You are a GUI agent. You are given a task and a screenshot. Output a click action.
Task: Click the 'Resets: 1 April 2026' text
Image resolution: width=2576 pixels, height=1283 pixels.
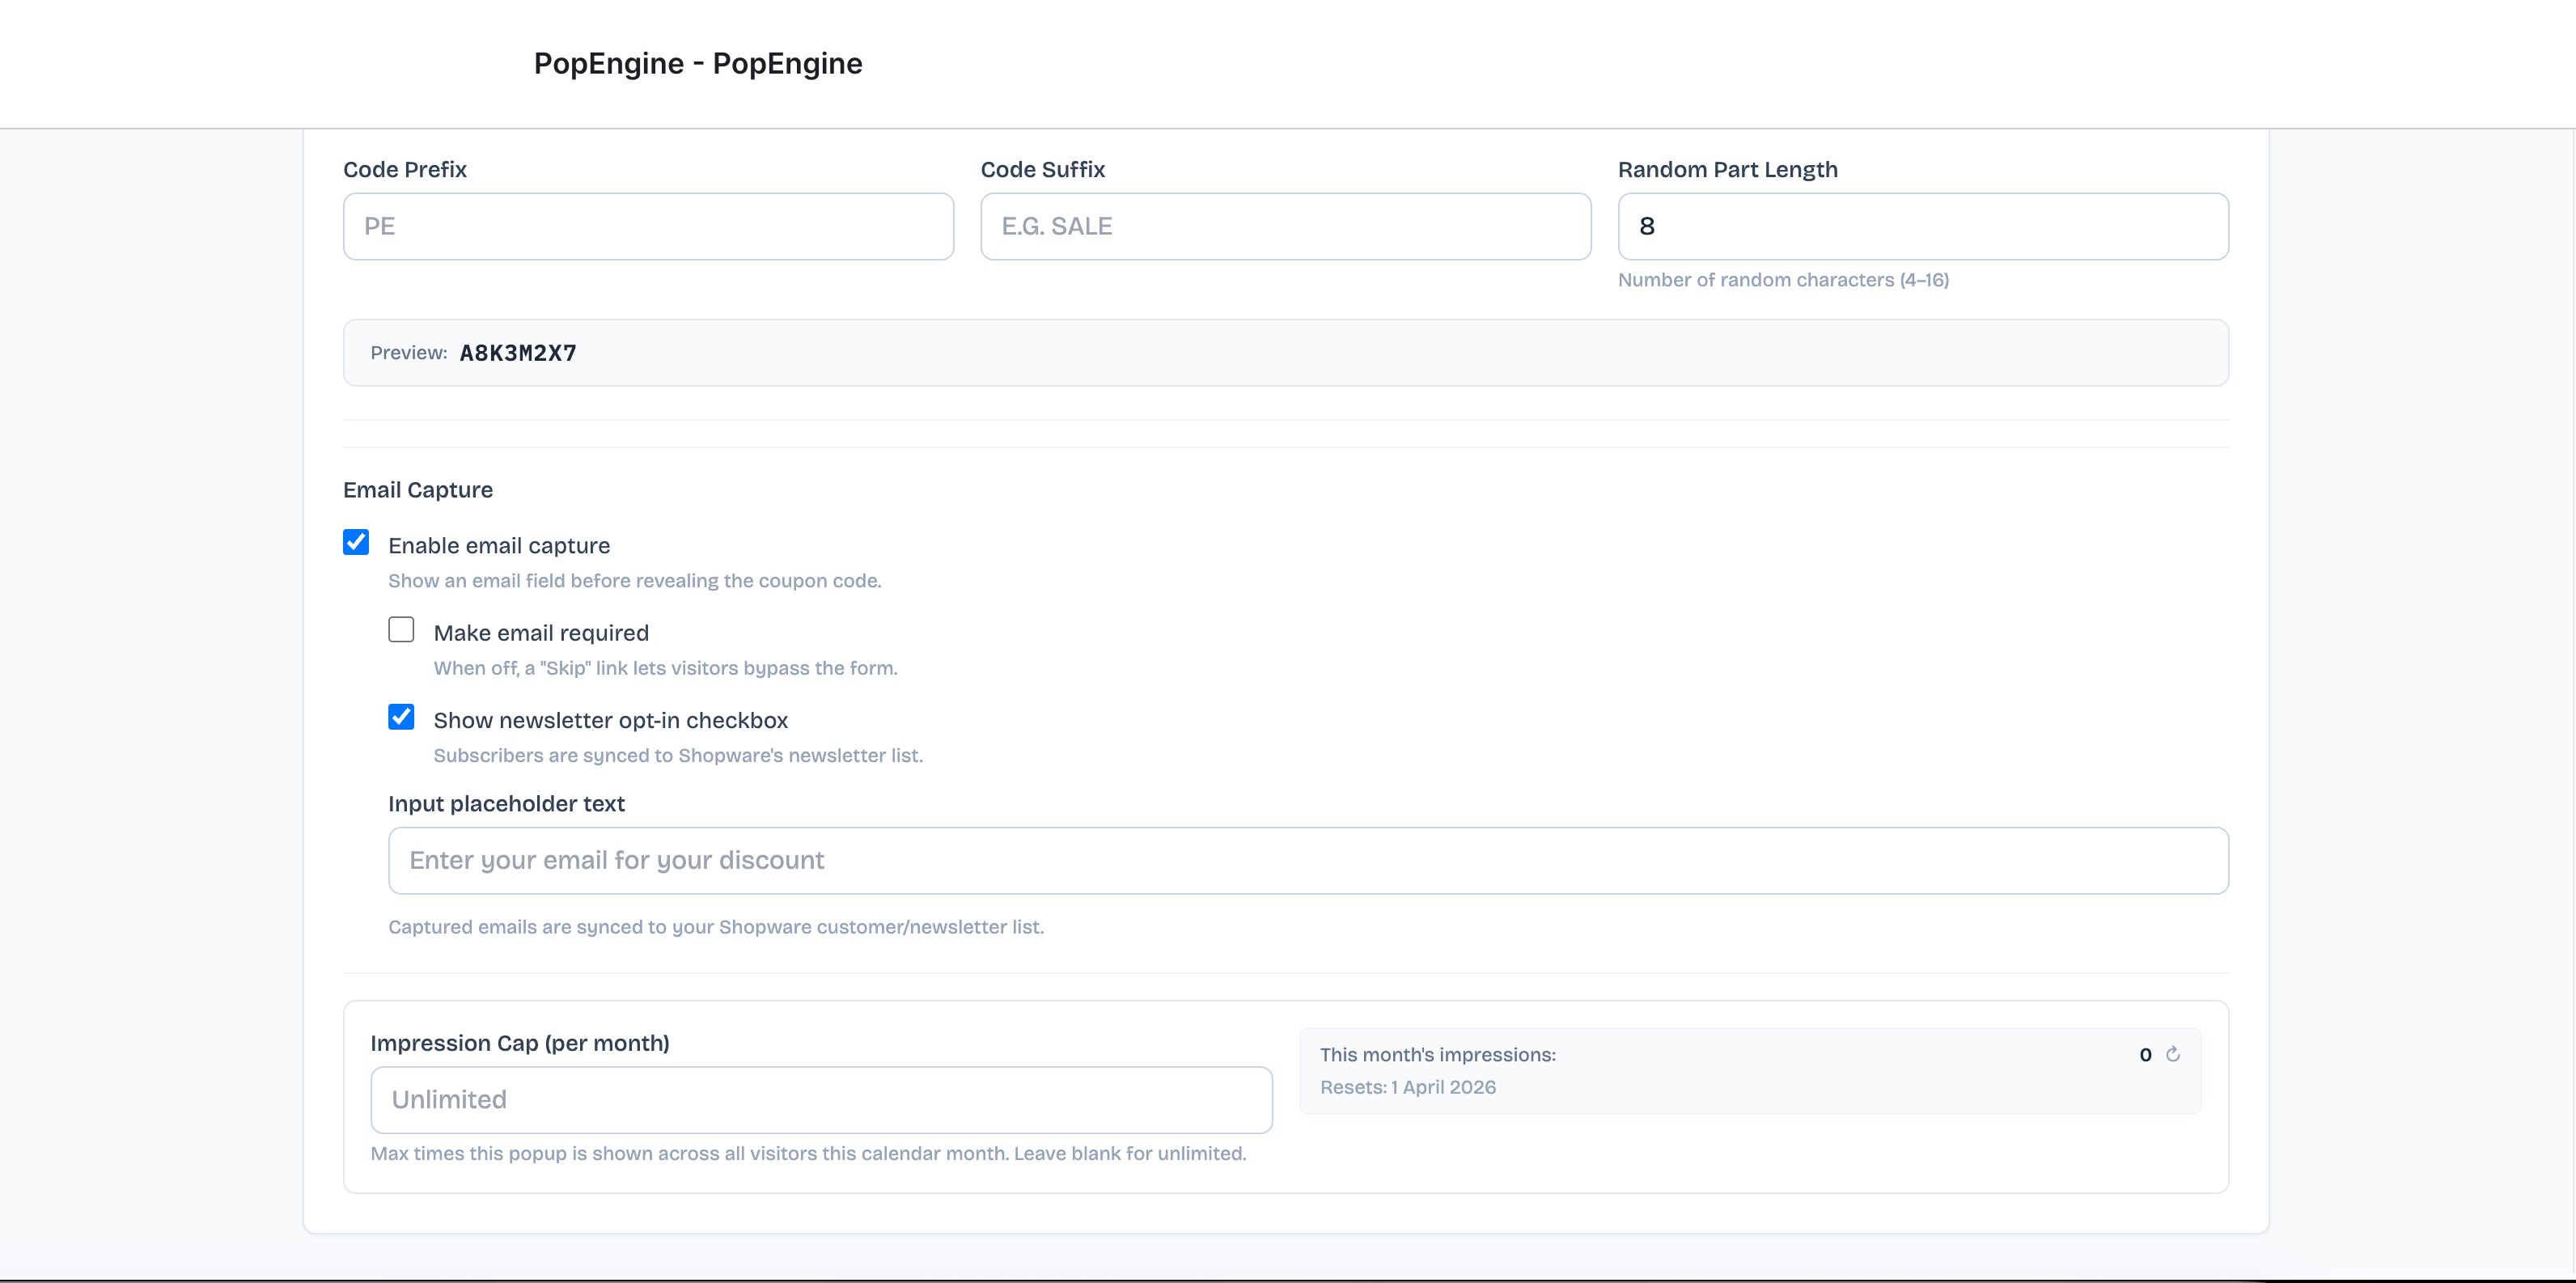[1407, 1087]
